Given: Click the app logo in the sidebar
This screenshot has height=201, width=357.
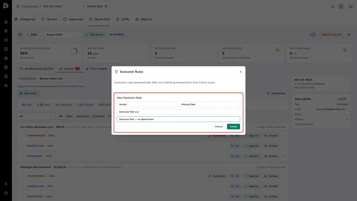Looking at the screenshot, I should click(x=6, y=6).
